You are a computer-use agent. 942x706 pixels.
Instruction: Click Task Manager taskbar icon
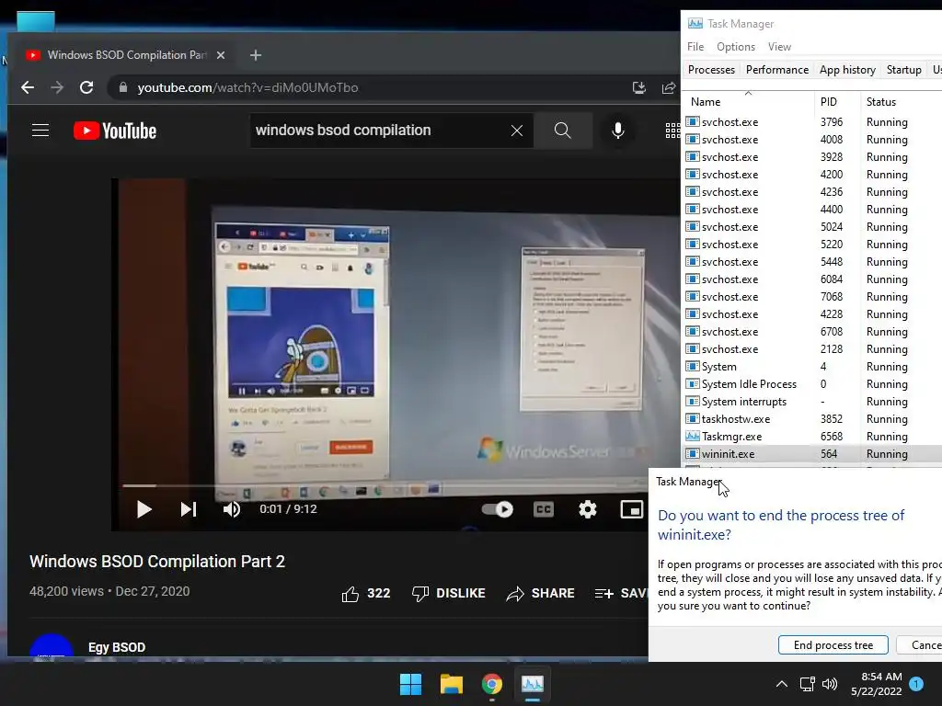[x=533, y=684]
